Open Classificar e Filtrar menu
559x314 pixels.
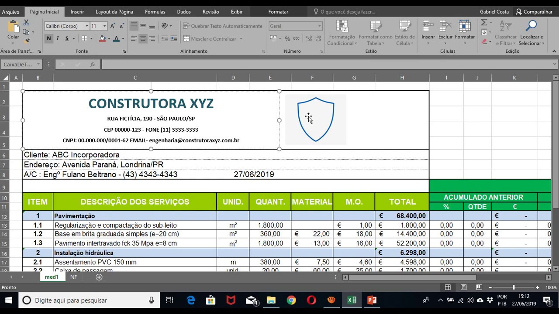click(x=506, y=33)
